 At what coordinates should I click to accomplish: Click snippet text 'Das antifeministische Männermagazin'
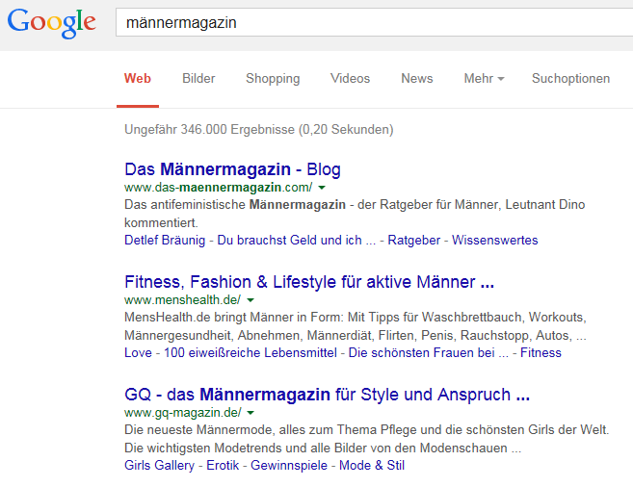point(235,205)
